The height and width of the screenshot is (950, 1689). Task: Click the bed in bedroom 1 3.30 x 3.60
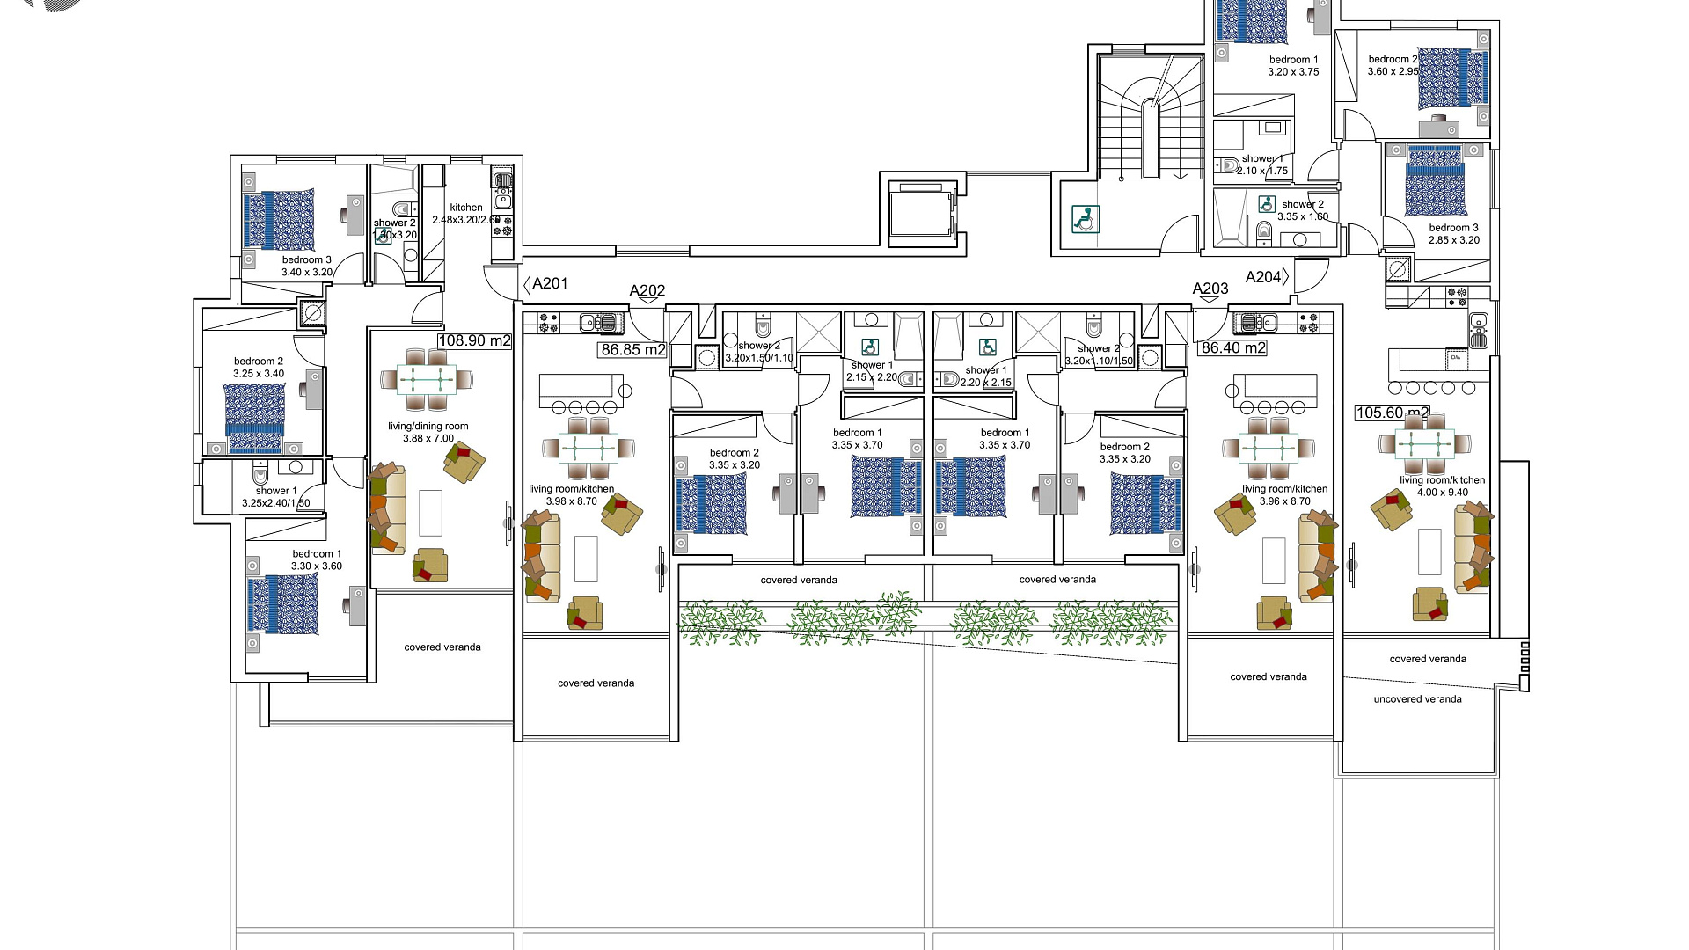(282, 604)
